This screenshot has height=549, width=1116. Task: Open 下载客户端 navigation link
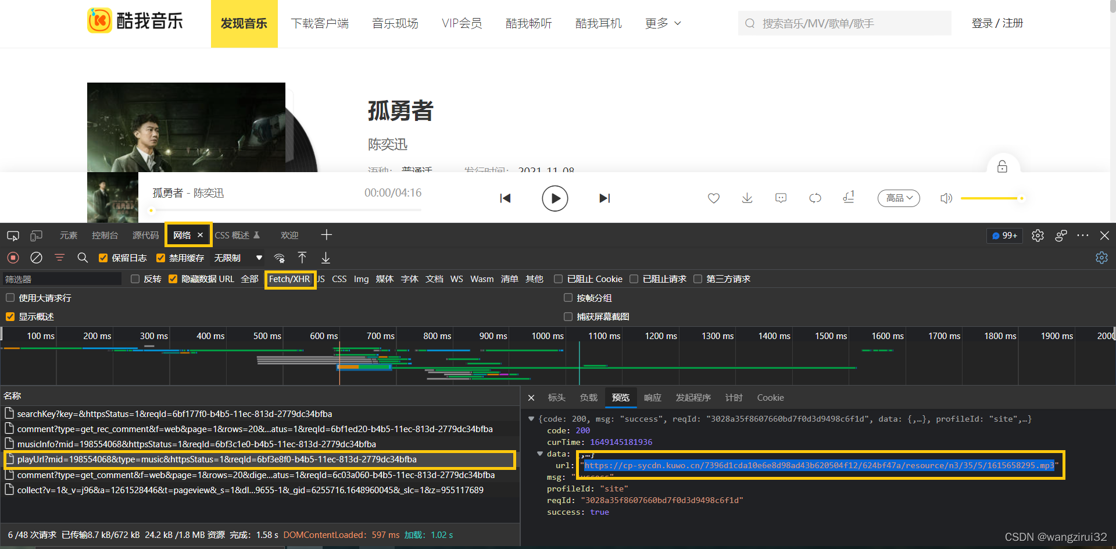point(320,23)
